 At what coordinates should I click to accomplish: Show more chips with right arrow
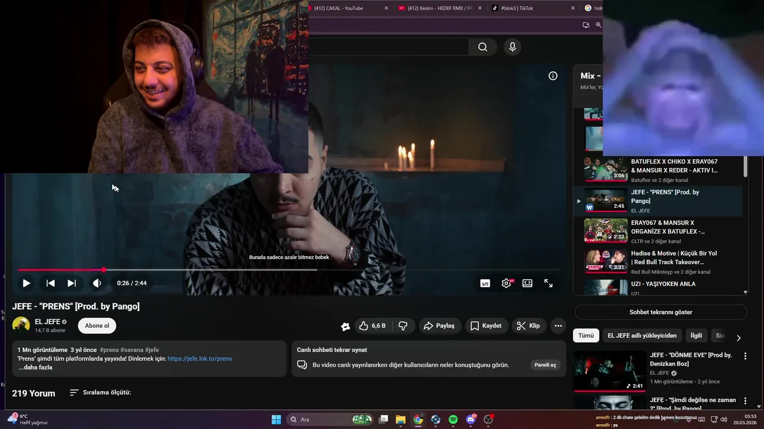(738, 338)
